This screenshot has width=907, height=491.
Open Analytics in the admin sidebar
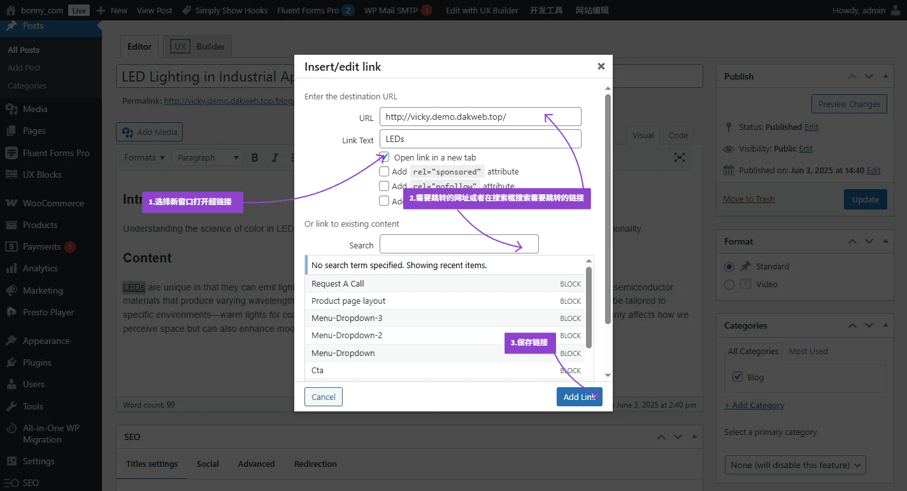(40, 268)
